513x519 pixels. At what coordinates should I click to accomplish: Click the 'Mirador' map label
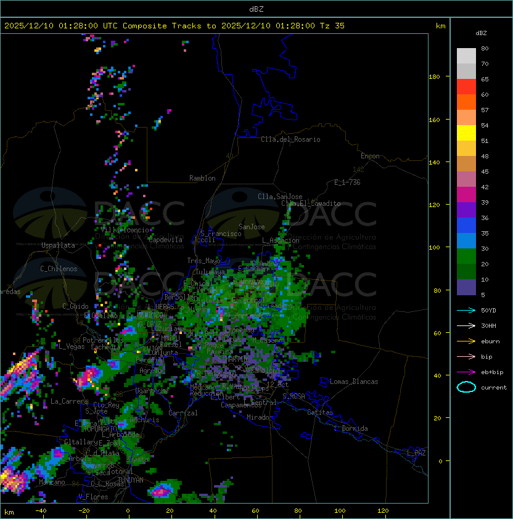[x=260, y=417]
